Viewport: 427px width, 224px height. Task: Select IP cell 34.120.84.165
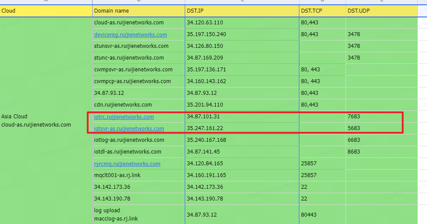point(242,164)
